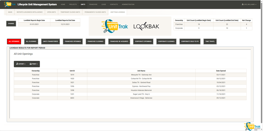The height and width of the screenshot is (131, 263).
Task: Select Corporate Sold to FR filter
Action: tap(190, 41)
